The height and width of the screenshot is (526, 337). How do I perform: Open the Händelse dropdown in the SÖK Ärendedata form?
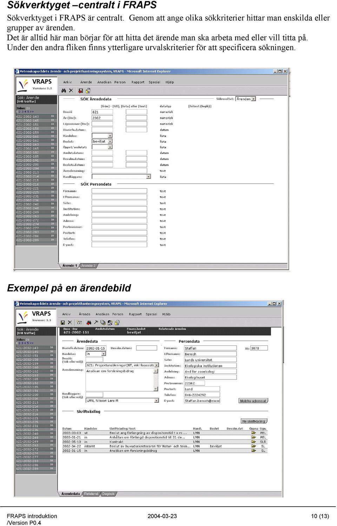(x=110, y=136)
